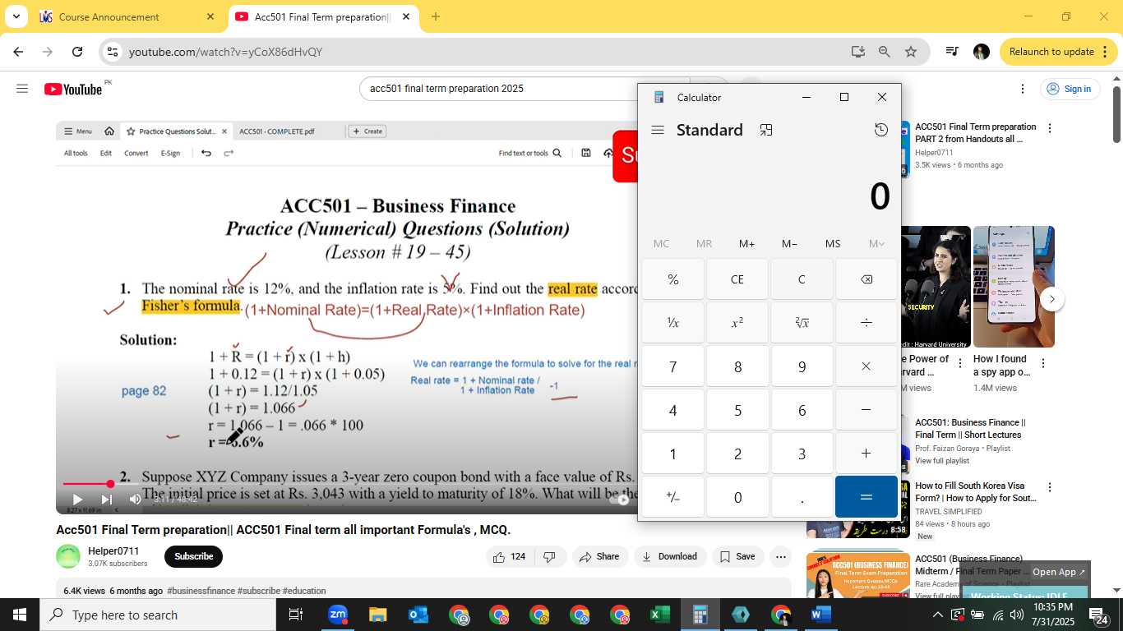Click the square root key in Calculator
This screenshot has width=1123, height=631.
(802, 323)
